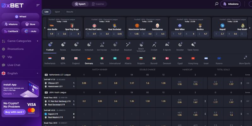Open Netherlands U21 League header
This screenshot has width=252, height=126.
[x=60, y=75]
